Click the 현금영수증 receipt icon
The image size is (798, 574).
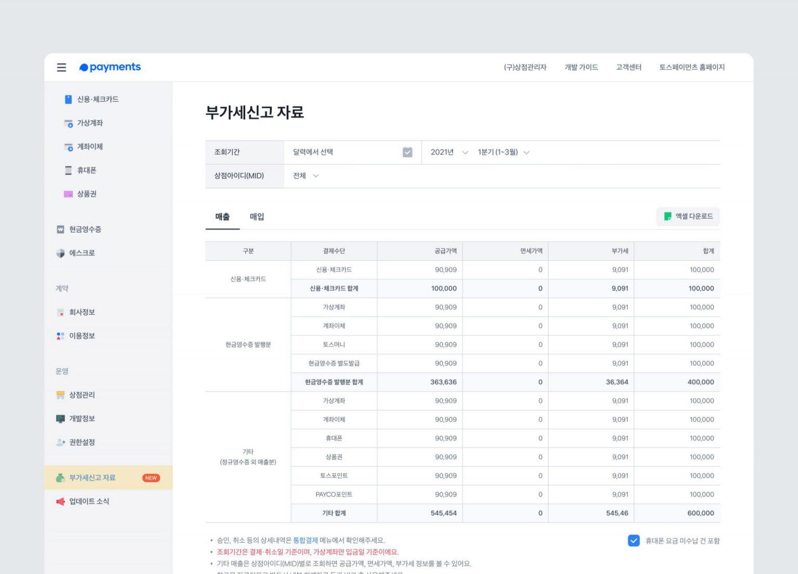click(x=60, y=230)
